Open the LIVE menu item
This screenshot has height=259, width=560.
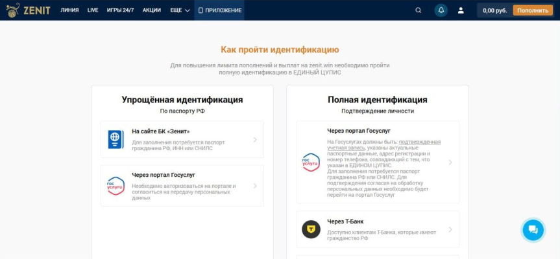click(93, 10)
